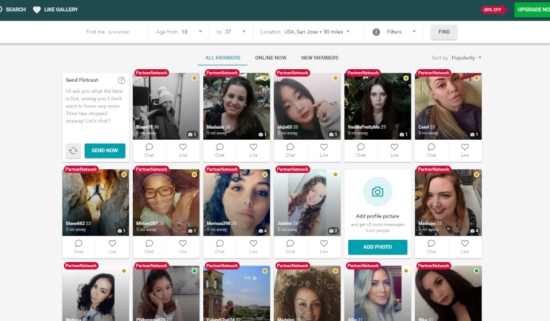550x321 pixels.
Task: Like VanillaPrettyMe's profile with the heart icon
Action: tap(394, 147)
